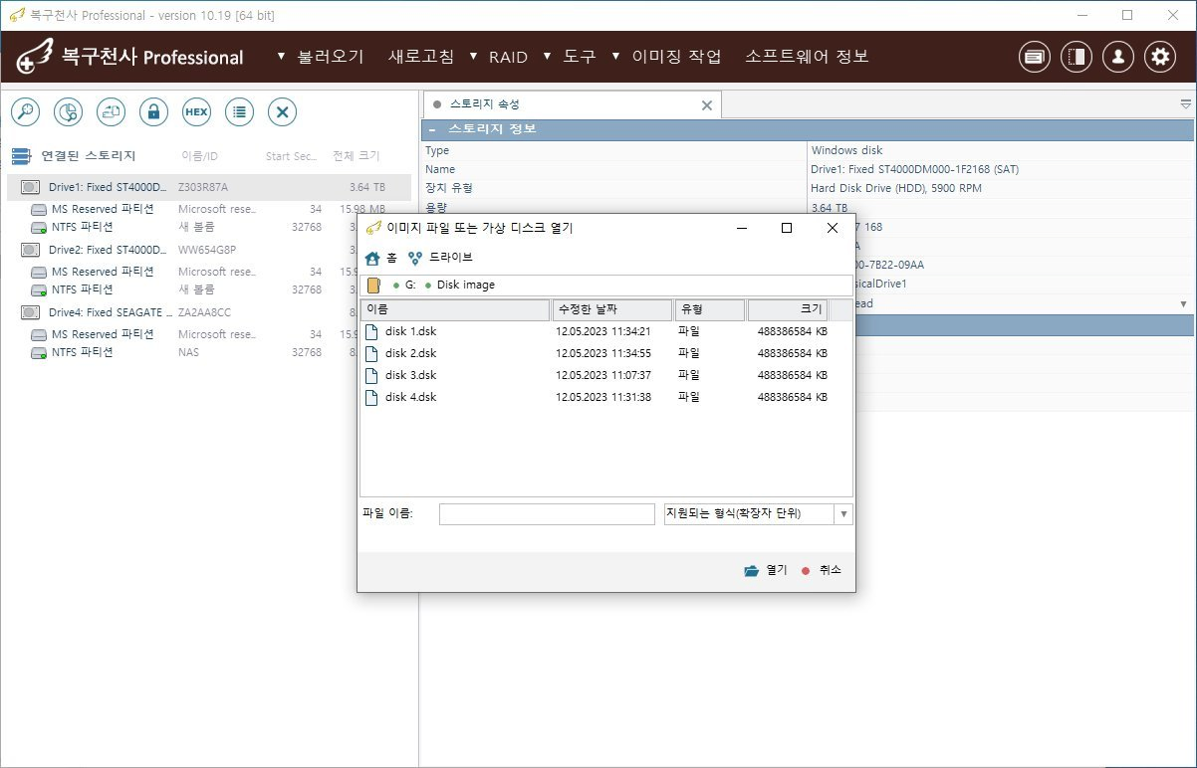Maximize the image file dialog
Viewport: 1197px width, 768px height.
[x=787, y=228]
